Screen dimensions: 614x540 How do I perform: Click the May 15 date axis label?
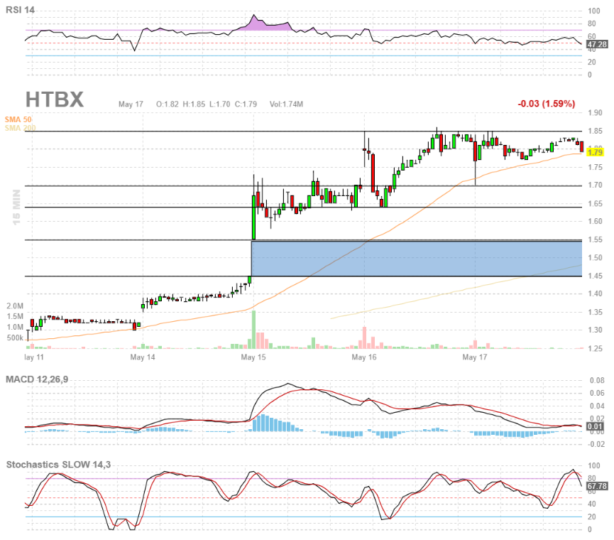256,357
